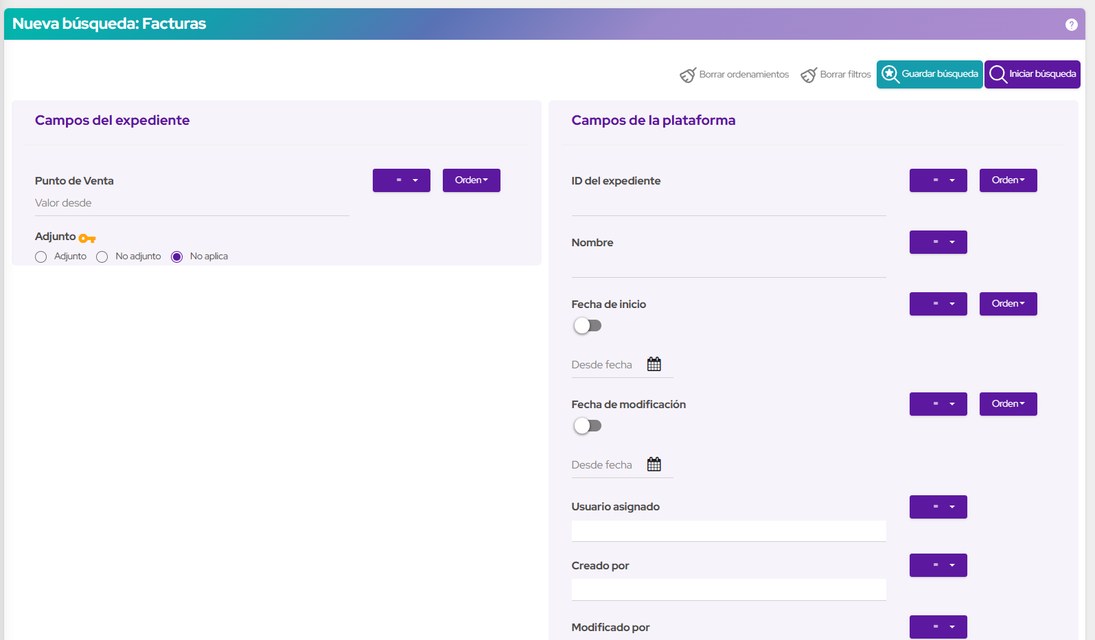This screenshot has height=640, width=1095.
Task: Toggle the Fecha de modificación switch
Action: [588, 426]
